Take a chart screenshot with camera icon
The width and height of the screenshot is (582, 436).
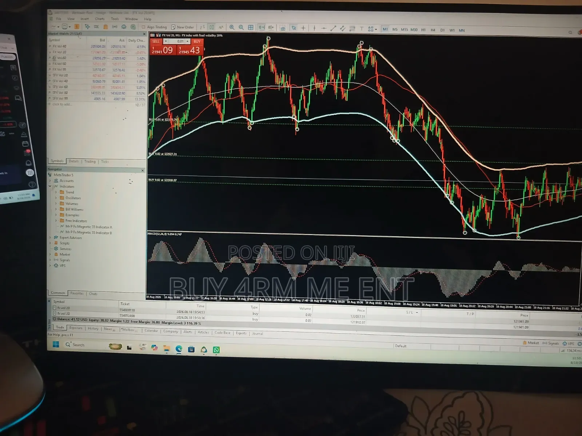coord(283,28)
